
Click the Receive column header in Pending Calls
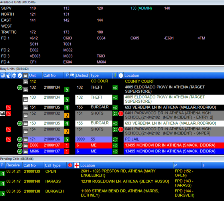[x=13, y=165]
